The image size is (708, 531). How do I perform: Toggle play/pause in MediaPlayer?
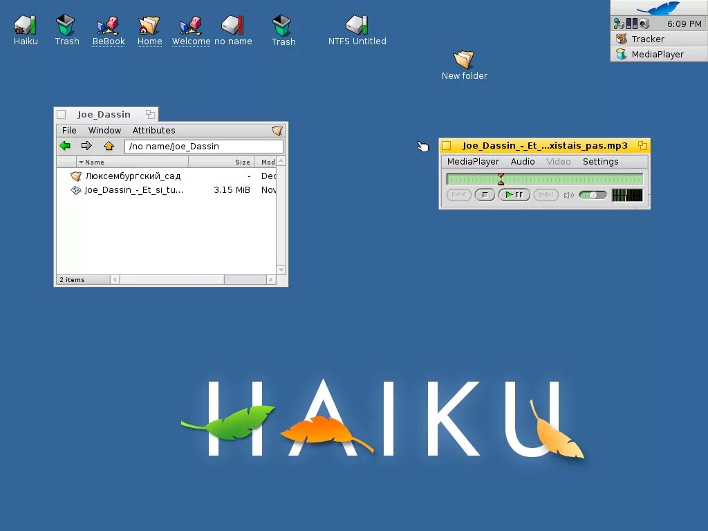(514, 194)
